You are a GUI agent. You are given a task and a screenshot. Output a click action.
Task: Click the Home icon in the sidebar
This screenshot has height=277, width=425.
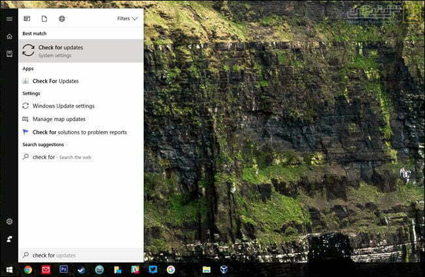click(9, 37)
